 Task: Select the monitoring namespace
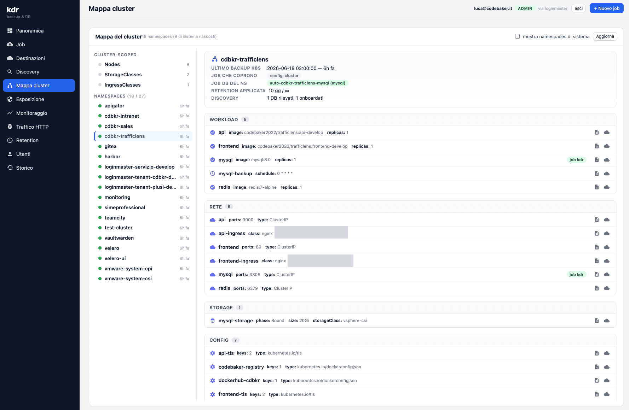(x=143, y=197)
